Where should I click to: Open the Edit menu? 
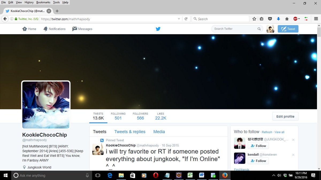11,2
